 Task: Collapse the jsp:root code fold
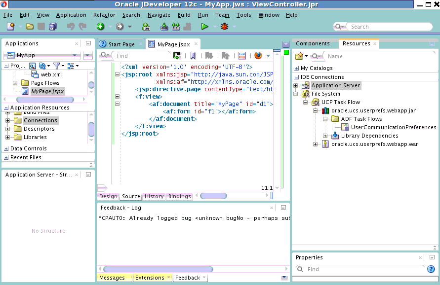pos(118,74)
